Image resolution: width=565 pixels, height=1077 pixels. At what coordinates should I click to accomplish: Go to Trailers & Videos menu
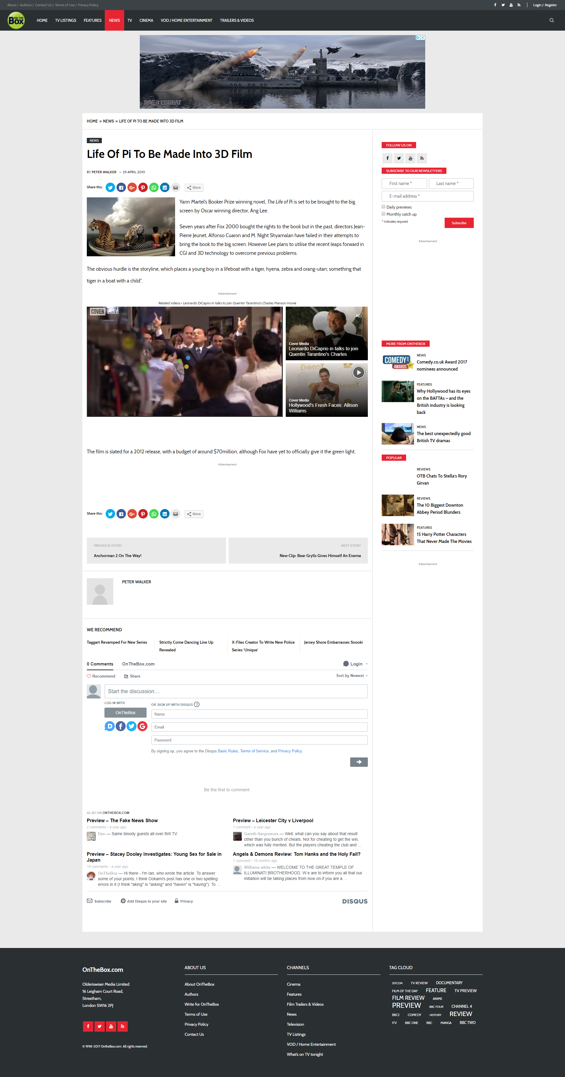237,21
